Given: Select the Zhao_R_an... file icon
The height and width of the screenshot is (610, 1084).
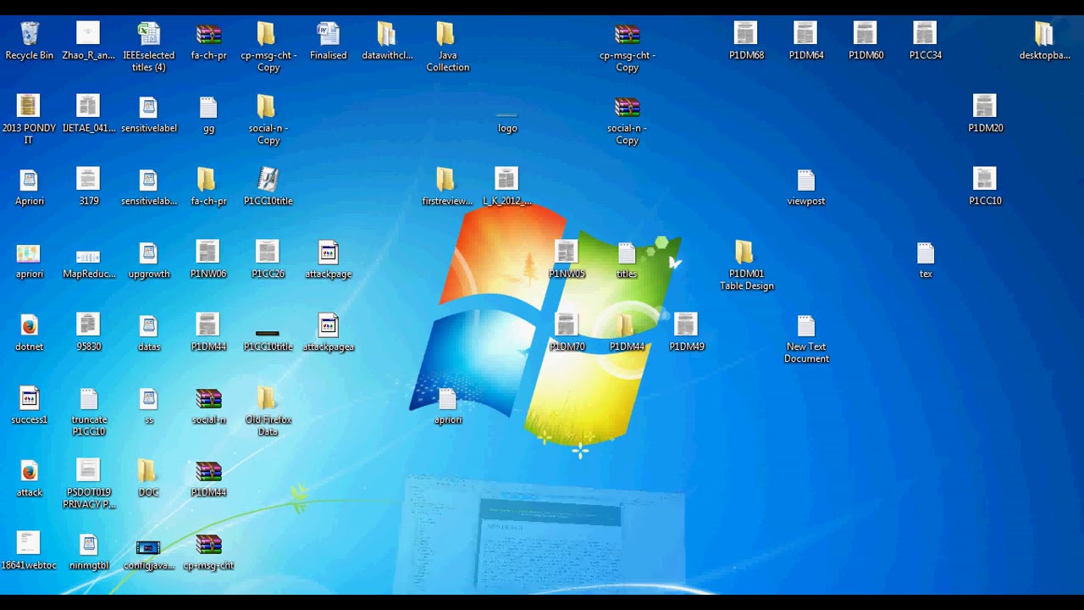Looking at the screenshot, I should tap(88, 35).
